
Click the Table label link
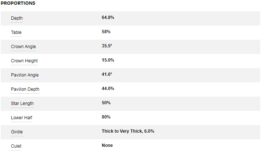pyautogui.click(x=16, y=32)
